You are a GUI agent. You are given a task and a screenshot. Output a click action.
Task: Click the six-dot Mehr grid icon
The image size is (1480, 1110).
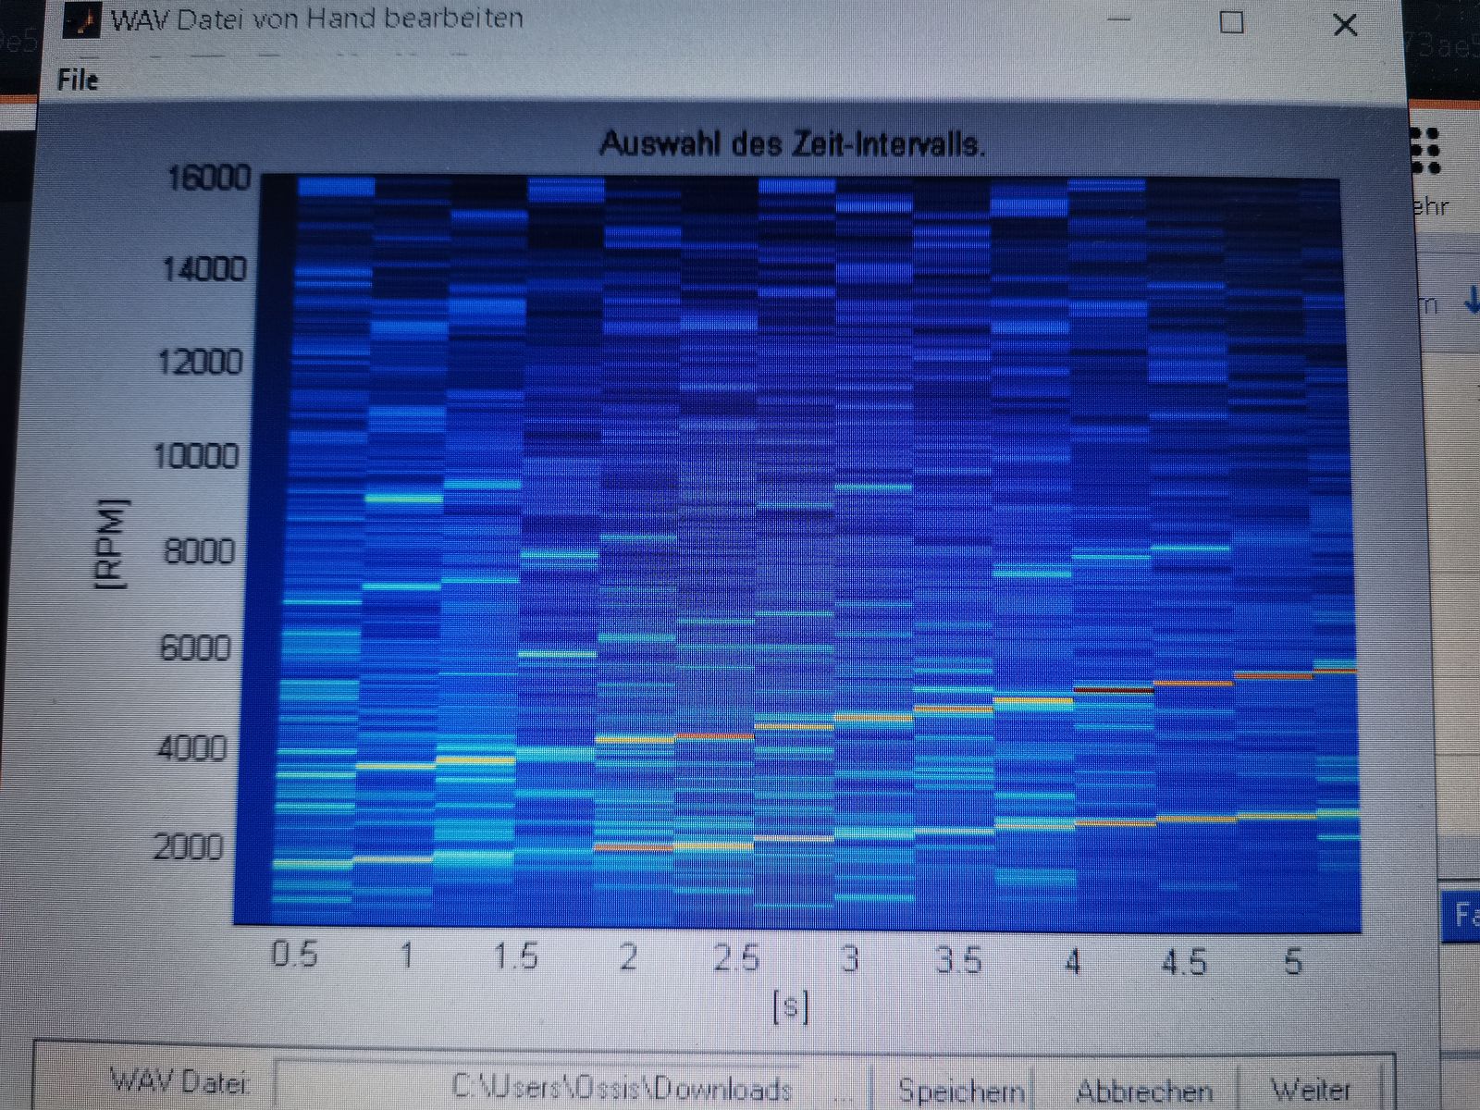(x=1427, y=151)
